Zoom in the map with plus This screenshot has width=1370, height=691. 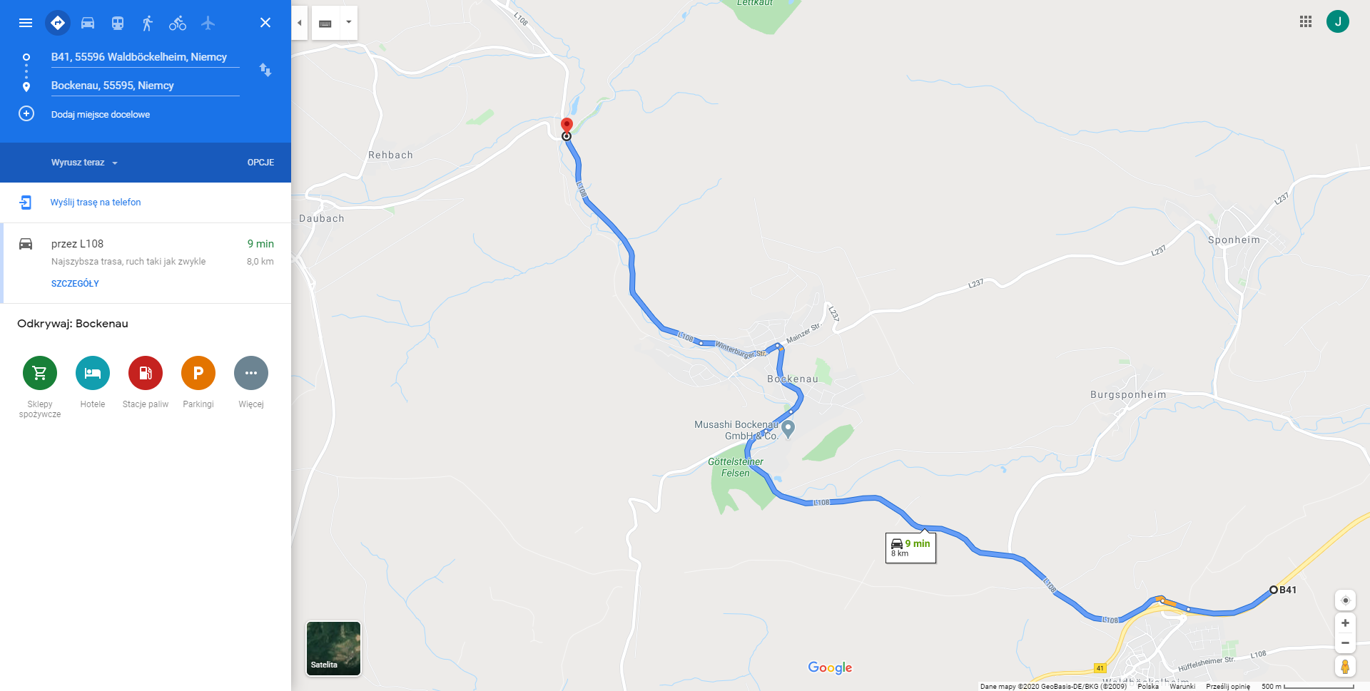point(1345,623)
